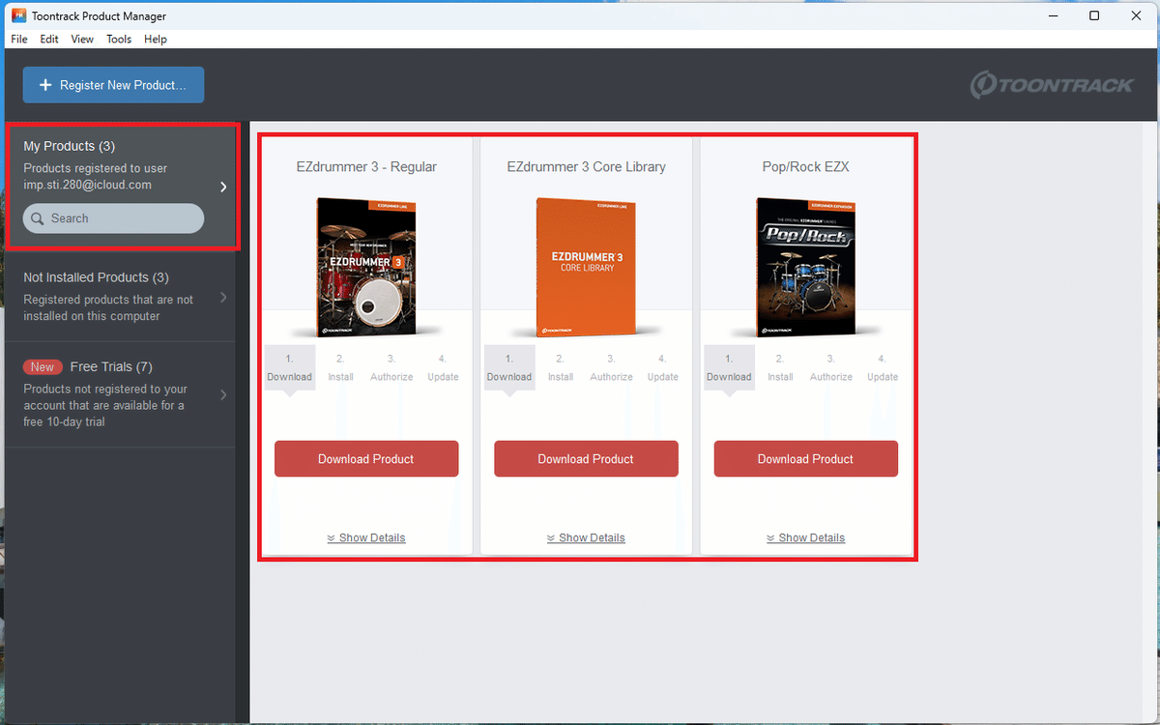Expand the My Products chevron arrow
The width and height of the screenshot is (1160, 725).
click(223, 187)
